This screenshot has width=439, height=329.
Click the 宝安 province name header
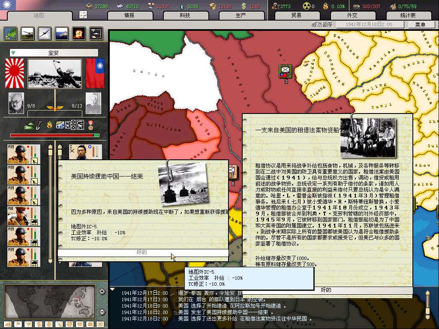pyautogui.click(x=54, y=53)
